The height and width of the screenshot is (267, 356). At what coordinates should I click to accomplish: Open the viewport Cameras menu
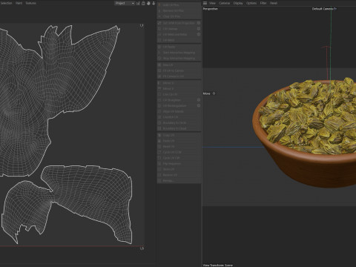(225, 3)
